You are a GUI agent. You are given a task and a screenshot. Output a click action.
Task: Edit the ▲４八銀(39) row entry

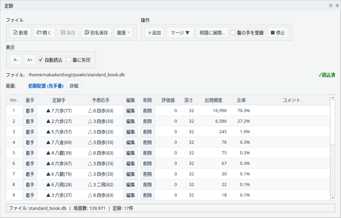click(131, 153)
